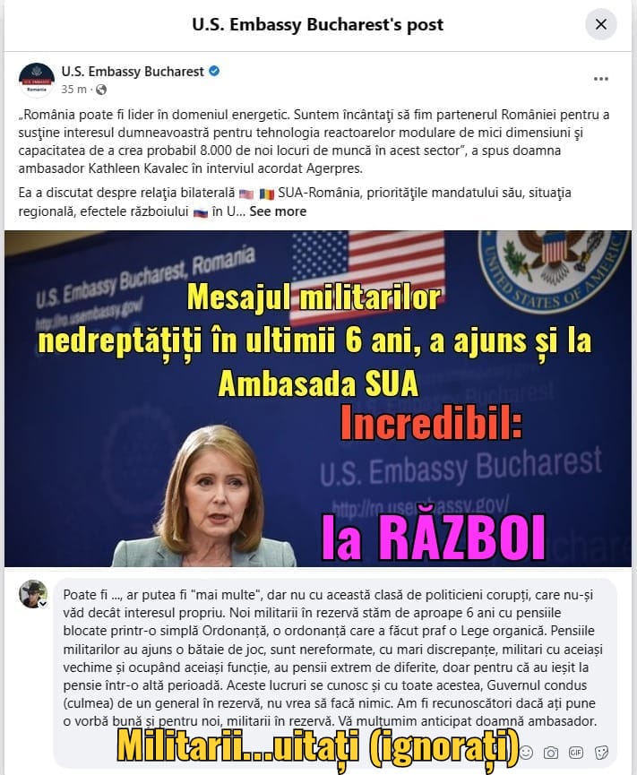Open the three-dot post options menu
The image size is (637, 775).
tap(601, 79)
